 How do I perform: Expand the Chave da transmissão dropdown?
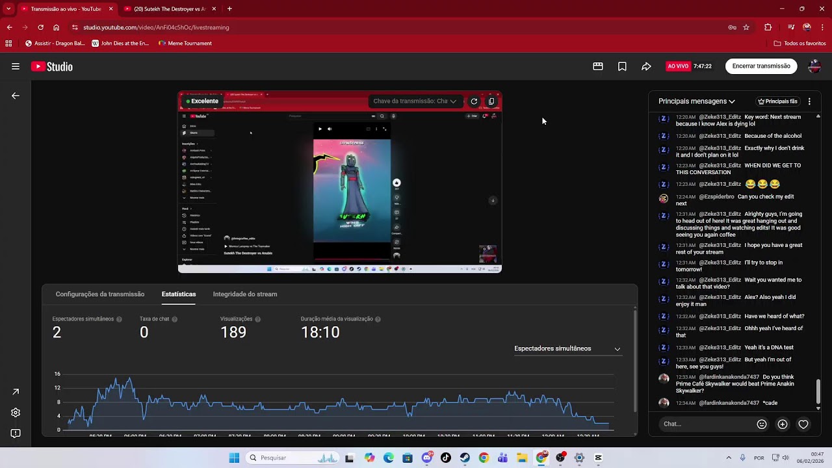pyautogui.click(x=415, y=101)
